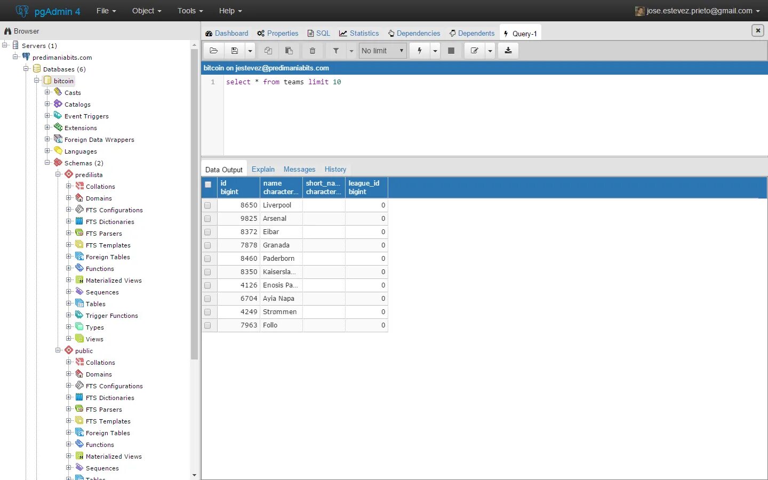The height and width of the screenshot is (480, 768).
Task: Click the Copy icon in query toolbar
Action: 268,51
